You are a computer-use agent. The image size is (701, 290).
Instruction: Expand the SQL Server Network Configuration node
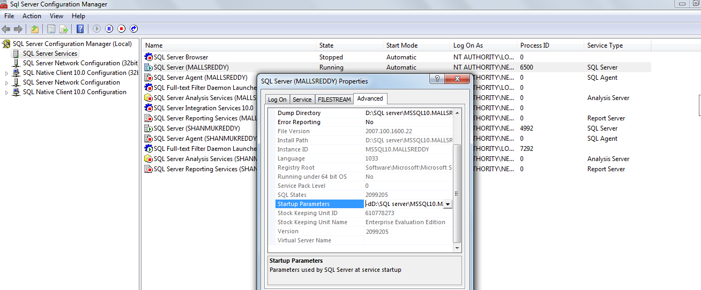pyautogui.click(x=7, y=83)
